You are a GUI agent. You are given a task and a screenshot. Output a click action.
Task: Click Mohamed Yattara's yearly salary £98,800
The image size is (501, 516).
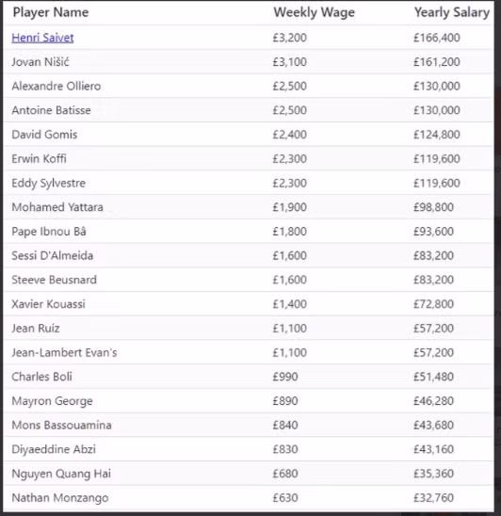pyautogui.click(x=433, y=207)
